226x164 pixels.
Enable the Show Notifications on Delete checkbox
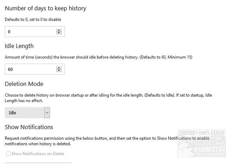(8, 154)
